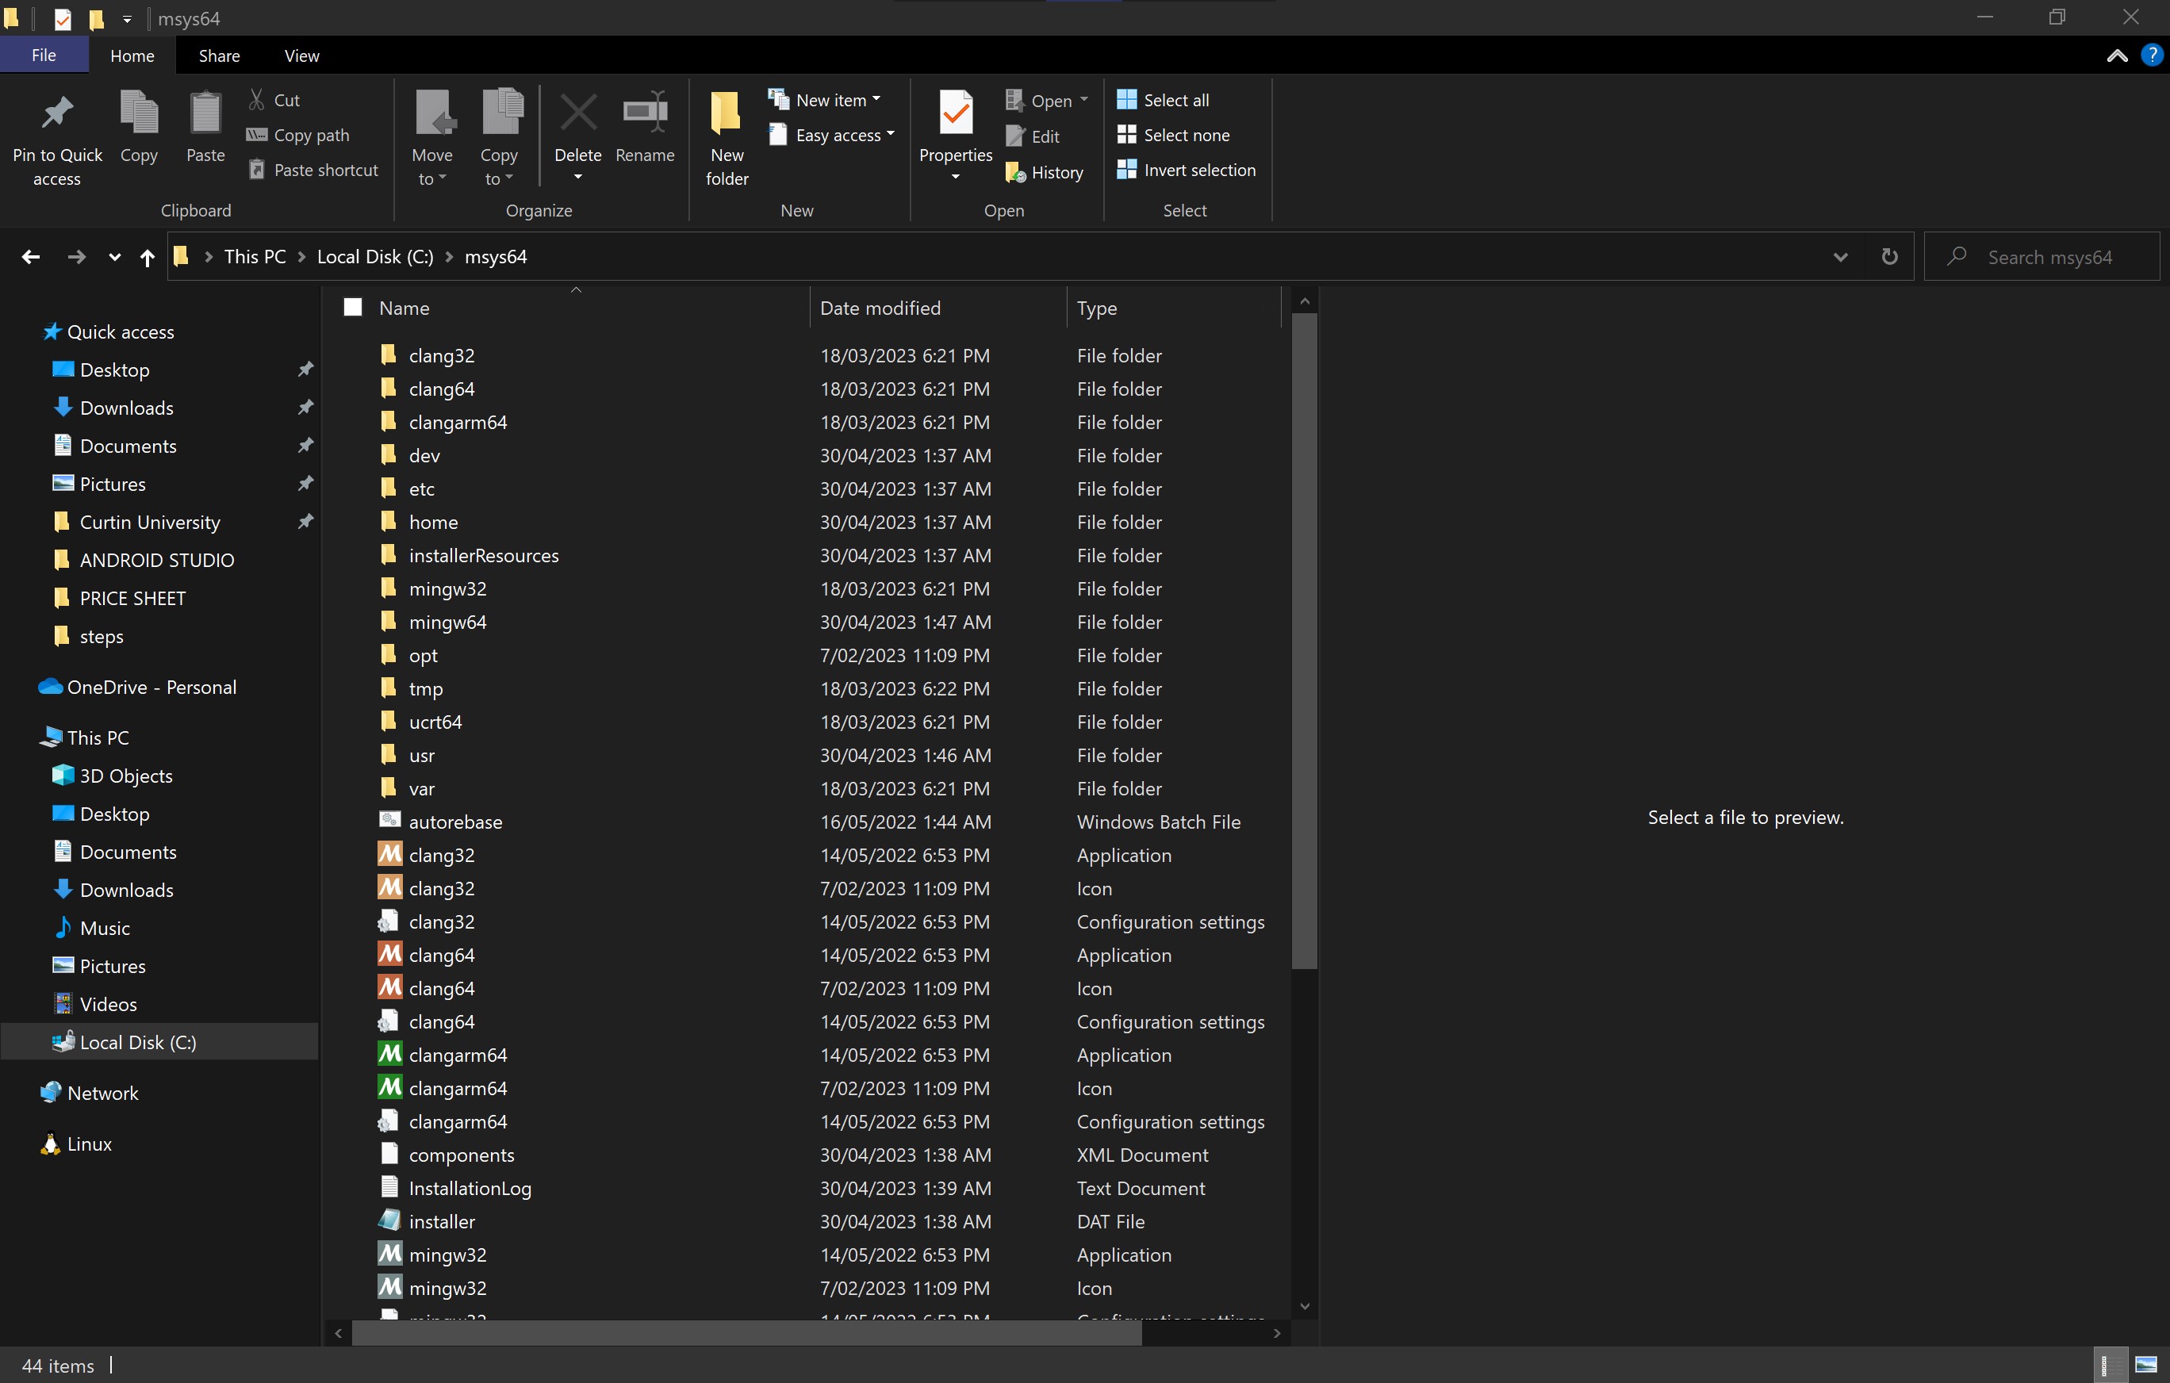Switch to large icons view in status bar
Screen dimensions: 2170x1383
2145,1365
